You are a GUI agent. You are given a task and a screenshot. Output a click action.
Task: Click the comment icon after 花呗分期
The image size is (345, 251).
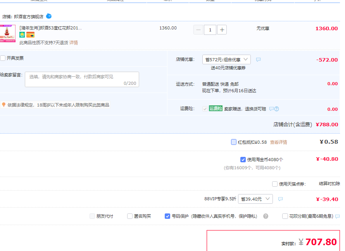pyautogui.click(x=337, y=217)
